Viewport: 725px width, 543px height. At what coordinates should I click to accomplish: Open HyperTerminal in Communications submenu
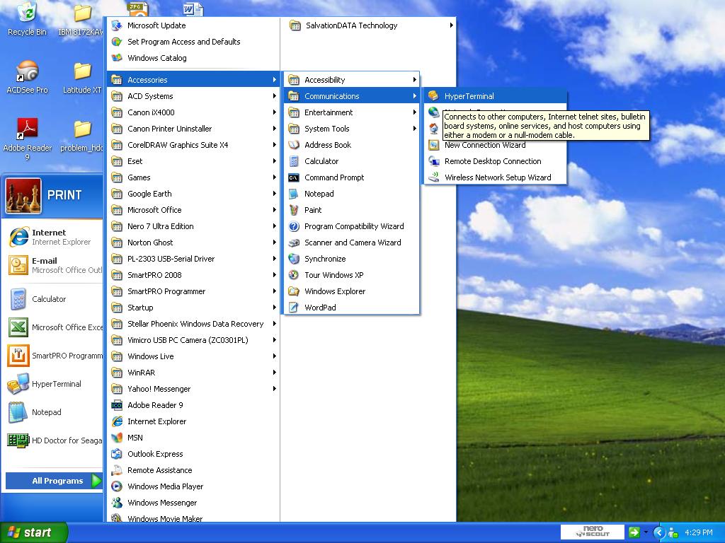(x=495, y=96)
